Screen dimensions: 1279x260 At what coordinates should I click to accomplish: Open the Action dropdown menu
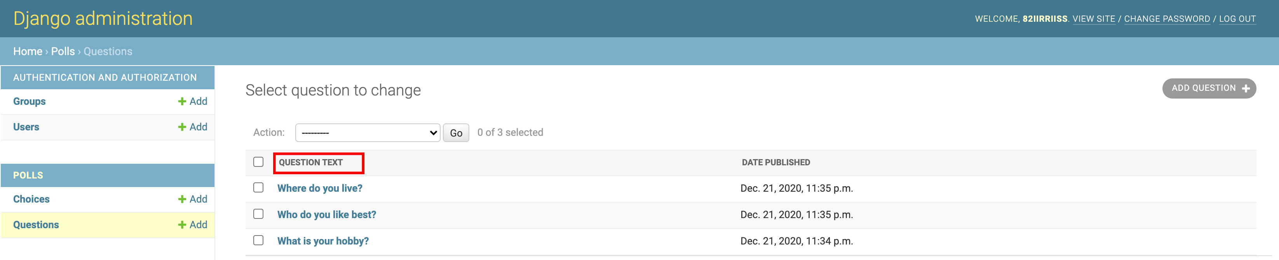point(368,132)
